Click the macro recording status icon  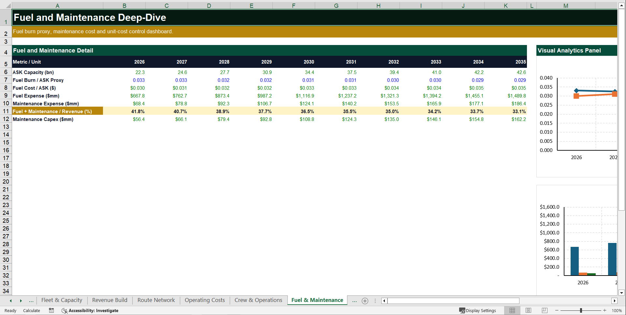click(51, 310)
